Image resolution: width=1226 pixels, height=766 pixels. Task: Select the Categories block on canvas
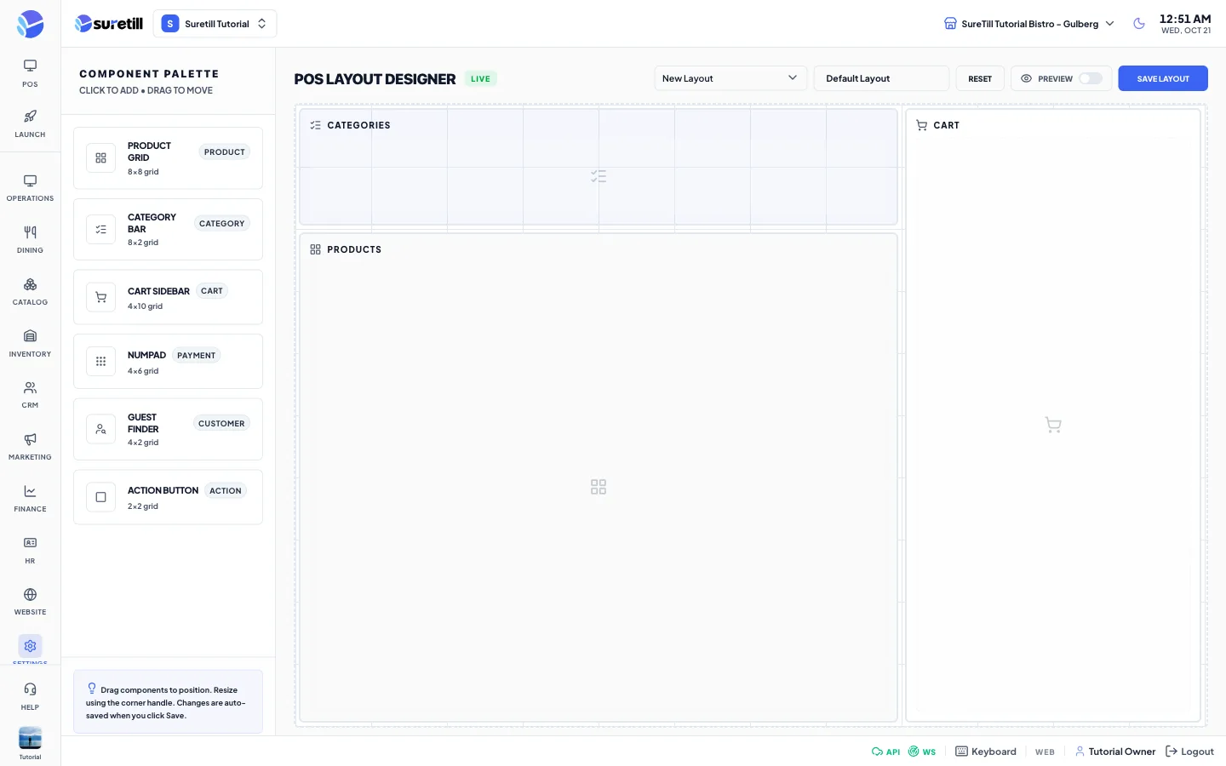coord(599,167)
